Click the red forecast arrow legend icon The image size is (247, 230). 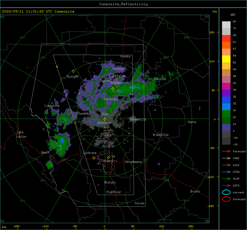tap(226, 151)
